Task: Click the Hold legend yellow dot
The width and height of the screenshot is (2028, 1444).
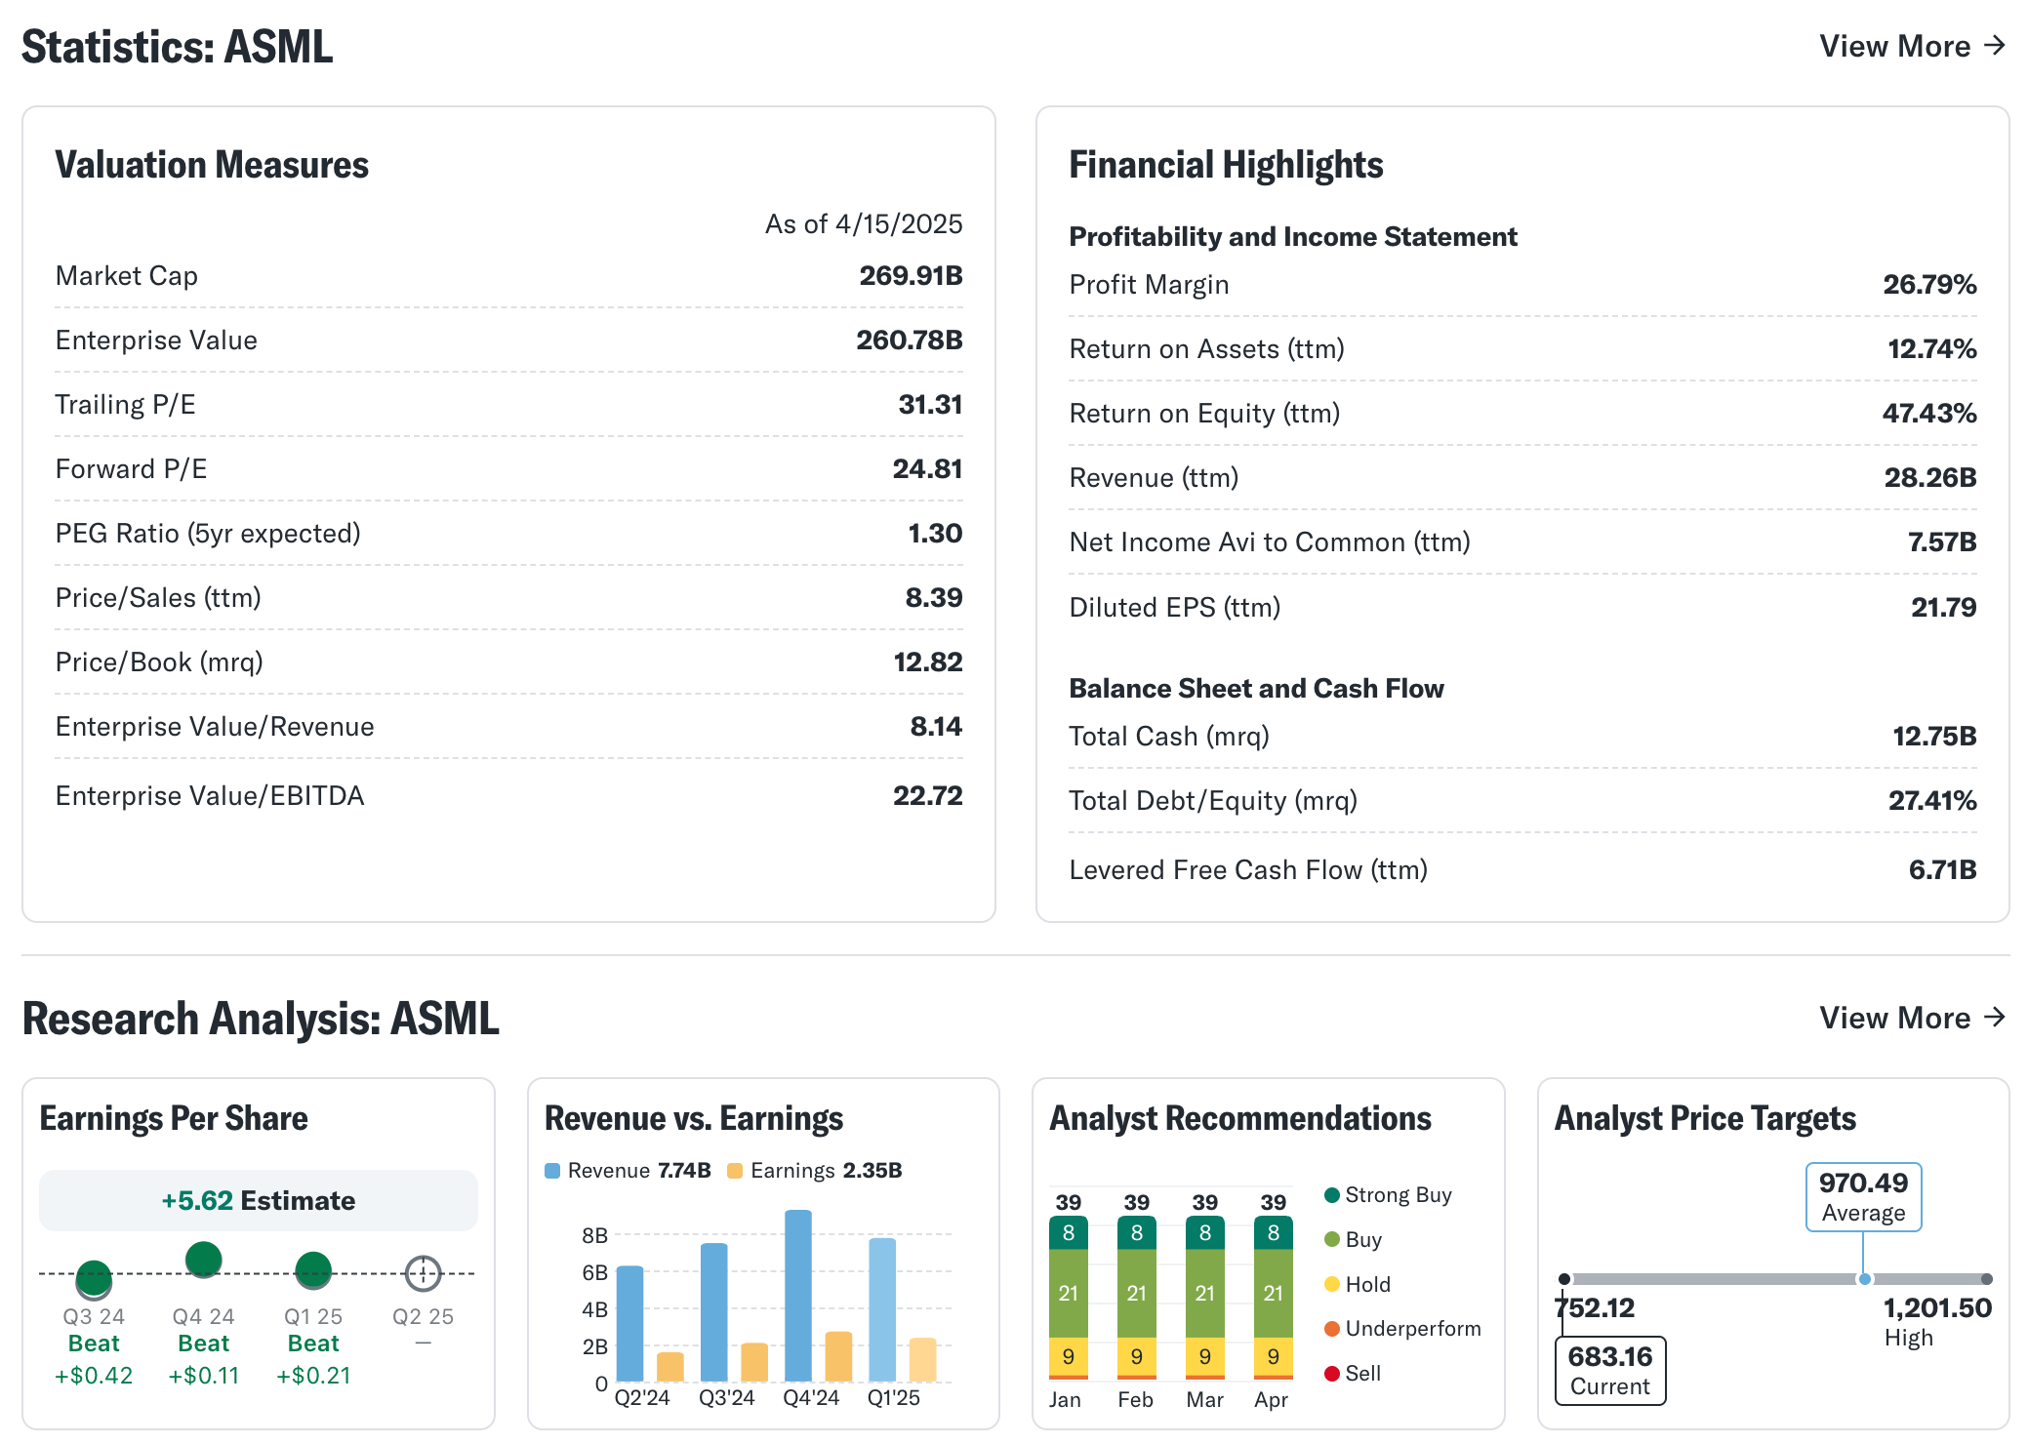Action: click(1331, 1284)
